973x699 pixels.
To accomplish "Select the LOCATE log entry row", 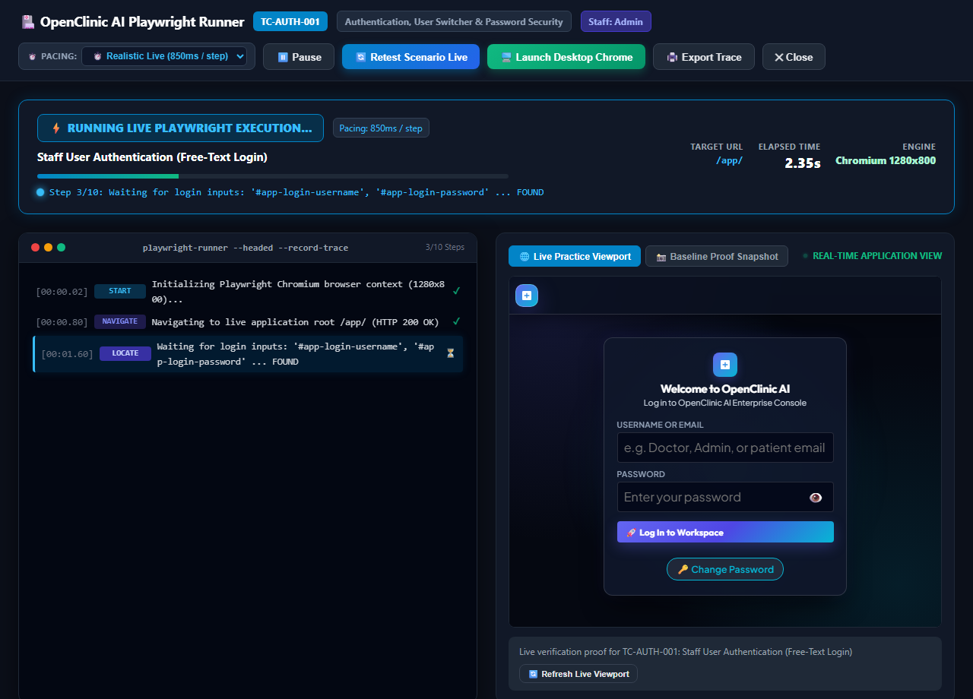I will [248, 354].
